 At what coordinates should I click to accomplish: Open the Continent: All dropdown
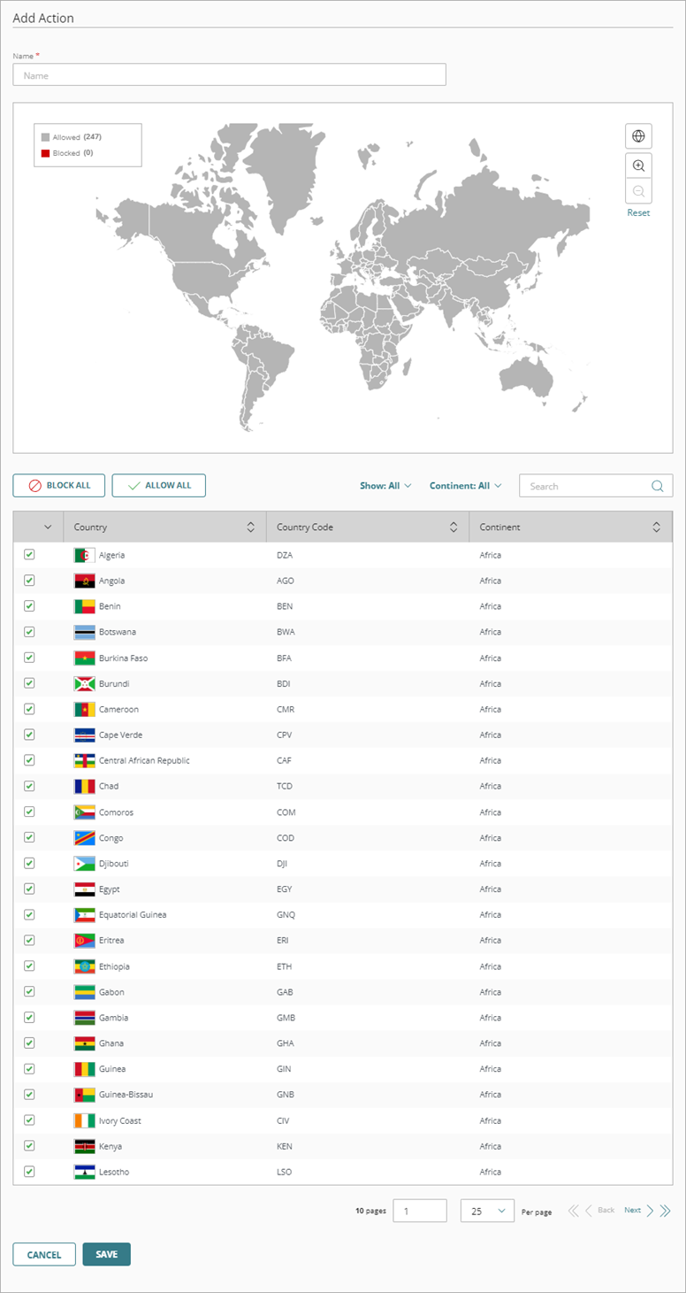coord(465,485)
